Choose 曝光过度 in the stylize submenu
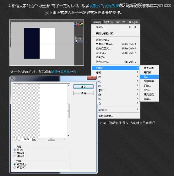 coord(149,94)
